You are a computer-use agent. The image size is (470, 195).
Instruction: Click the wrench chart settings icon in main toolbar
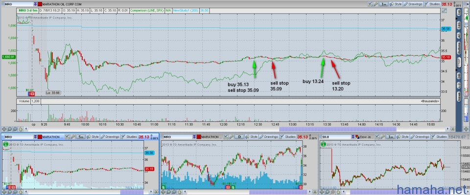376,4
